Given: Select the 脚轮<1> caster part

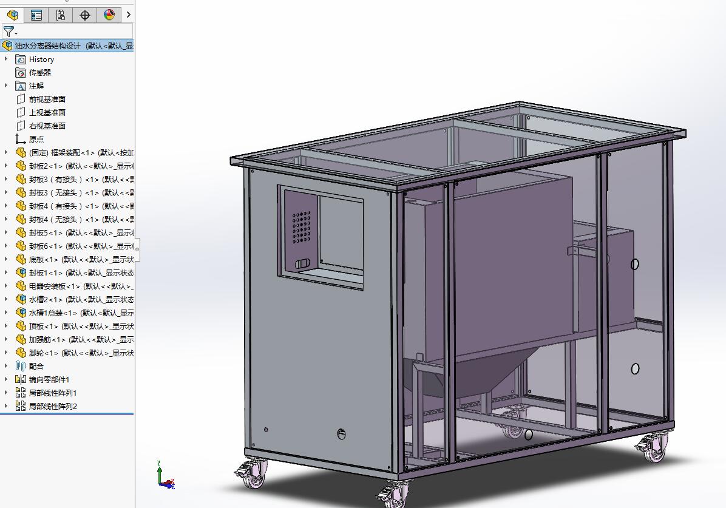Looking at the screenshot, I should point(81,353).
